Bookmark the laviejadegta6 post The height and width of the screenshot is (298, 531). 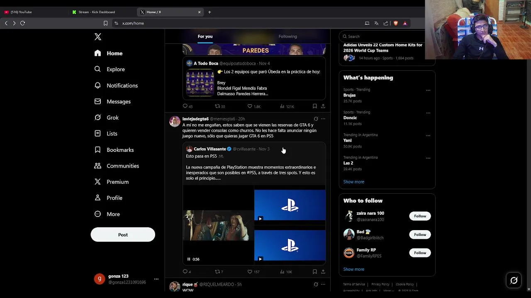coord(315,272)
